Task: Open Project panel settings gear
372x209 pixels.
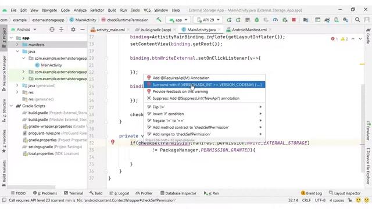Action: pos(73,30)
